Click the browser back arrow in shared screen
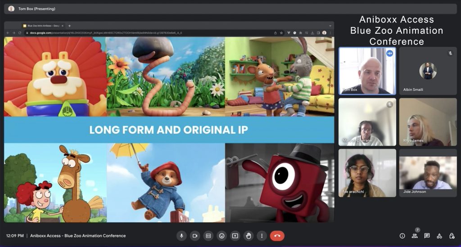Viewport: 461px width, 247px height. coord(8,33)
